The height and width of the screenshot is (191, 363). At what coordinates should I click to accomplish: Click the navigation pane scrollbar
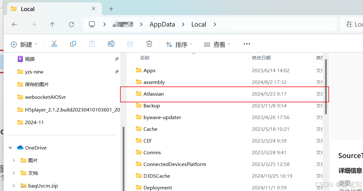[x=124, y=159]
